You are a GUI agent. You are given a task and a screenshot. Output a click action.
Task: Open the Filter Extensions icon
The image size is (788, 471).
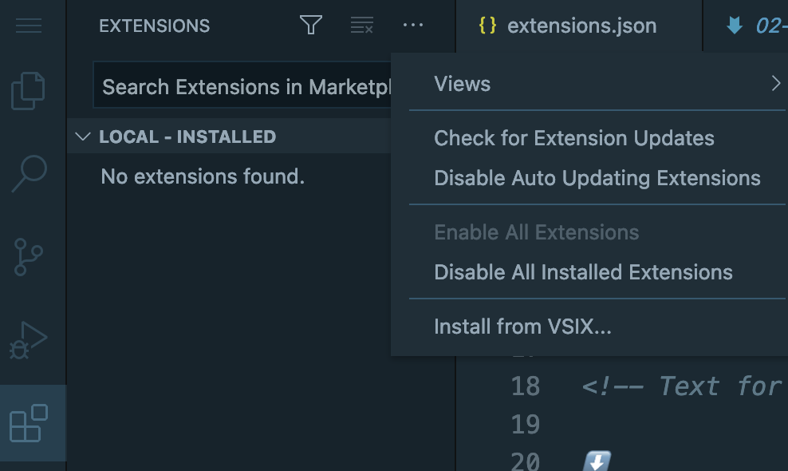[310, 25]
